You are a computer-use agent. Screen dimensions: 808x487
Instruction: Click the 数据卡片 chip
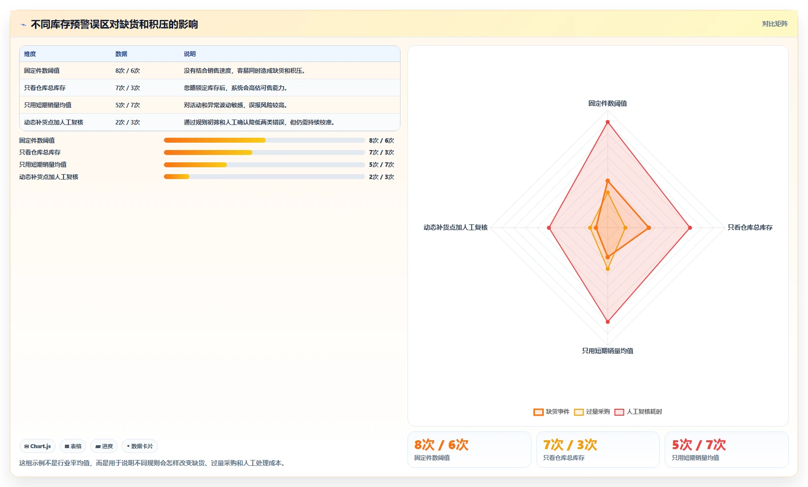tap(140, 446)
